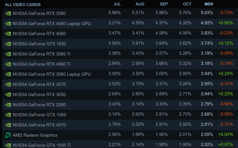Click the NVIDIA logo beside RTX 4060 Laptop GPU

point(8,23)
